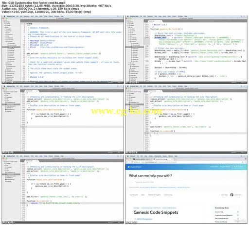Screen dimensions: 249x225
Task: Click user avatar icon on StudioPress page
Action: pyautogui.click(x=231, y=195)
